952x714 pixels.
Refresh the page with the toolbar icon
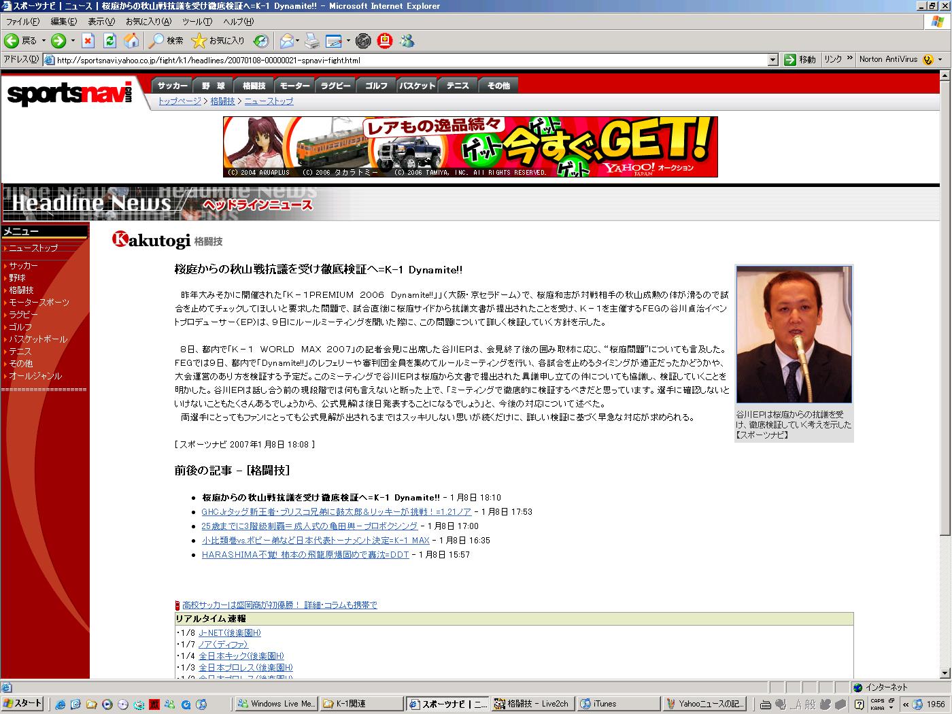(x=109, y=41)
